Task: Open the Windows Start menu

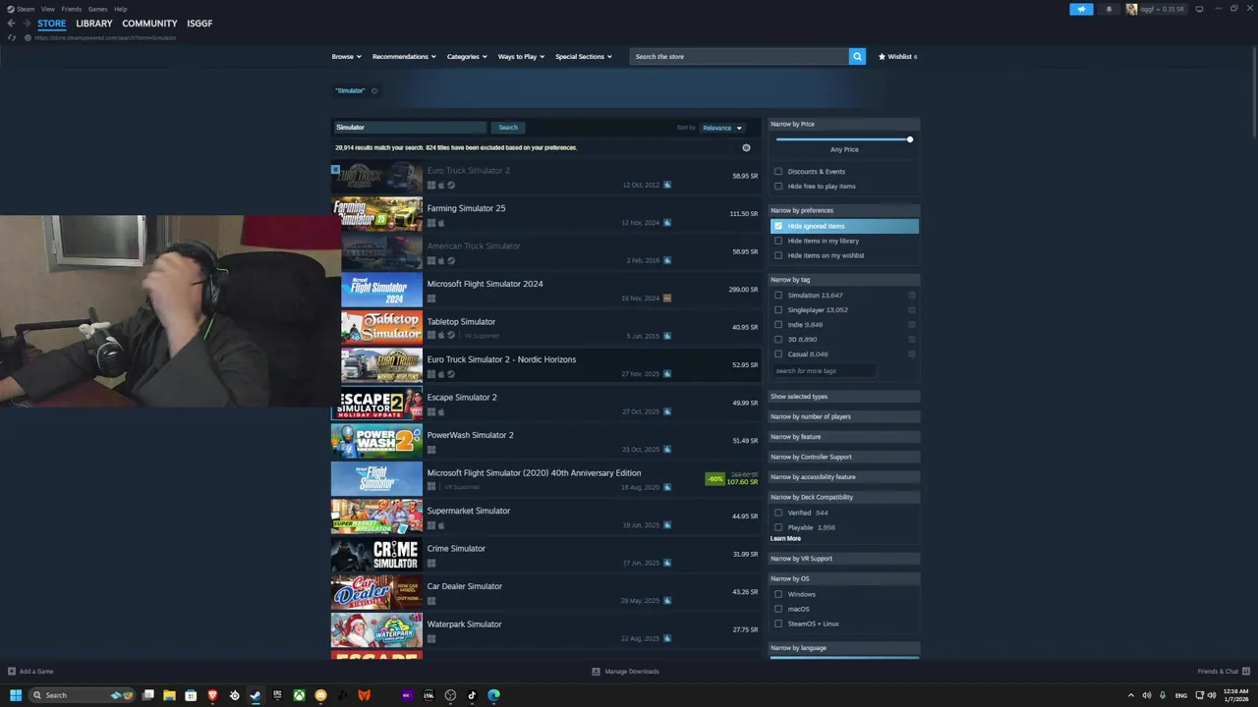Action: point(16,695)
